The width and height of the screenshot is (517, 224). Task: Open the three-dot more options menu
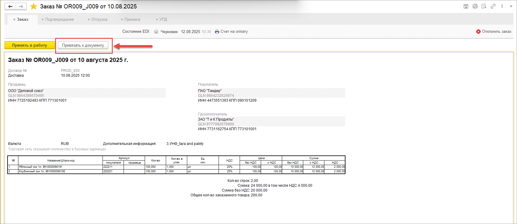click(x=502, y=6)
